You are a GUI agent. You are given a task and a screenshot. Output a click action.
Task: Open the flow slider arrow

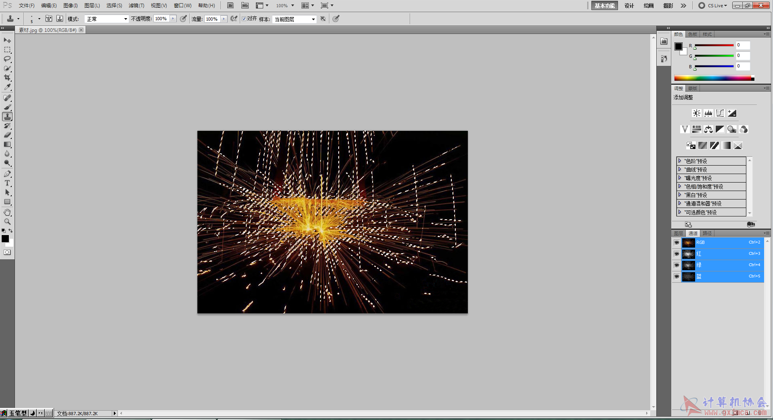point(224,19)
